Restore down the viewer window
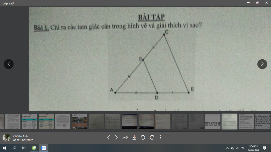 pos(257,3)
